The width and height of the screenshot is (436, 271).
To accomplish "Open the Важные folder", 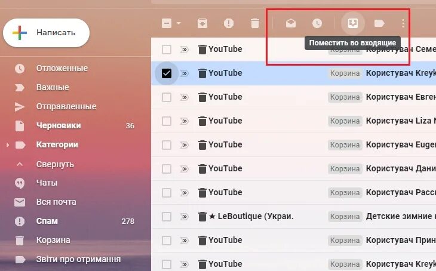I will [x=53, y=88].
